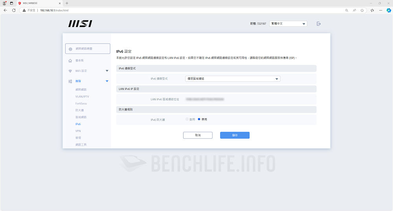
Task: Open the 繁體中文 language dropdown
Action: click(x=288, y=24)
